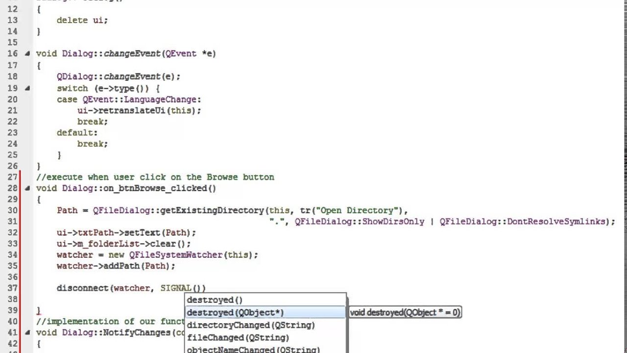Image resolution: width=627 pixels, height=353 pixels.
Task: Collapse the on_btnBrowse_clicked fold arrow on line 28
Action: coord(27,188)
